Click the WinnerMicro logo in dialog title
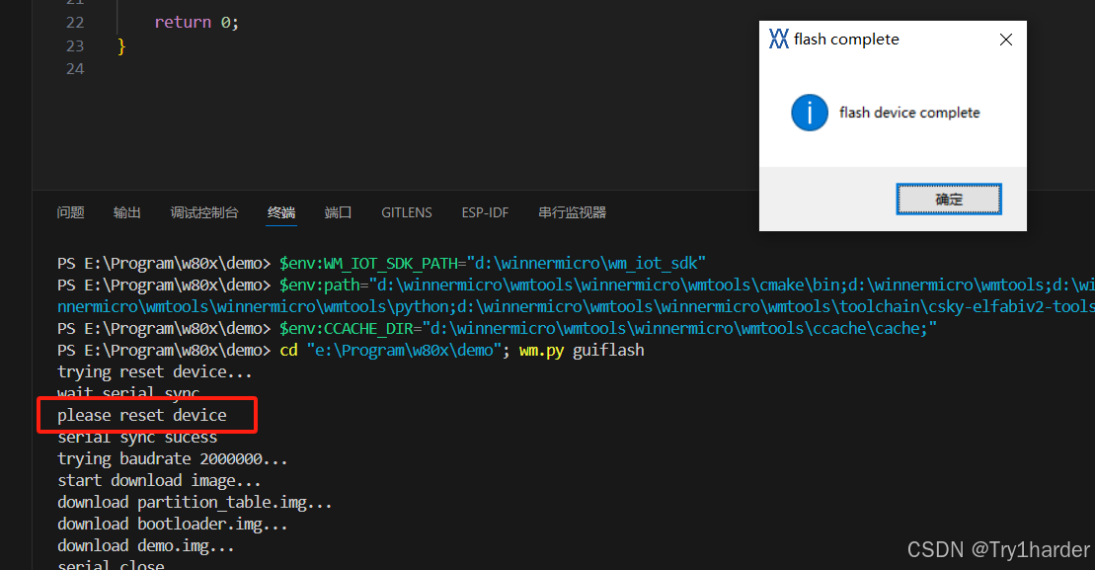Viewport: 1095px width, 570px height. point(779,39)
